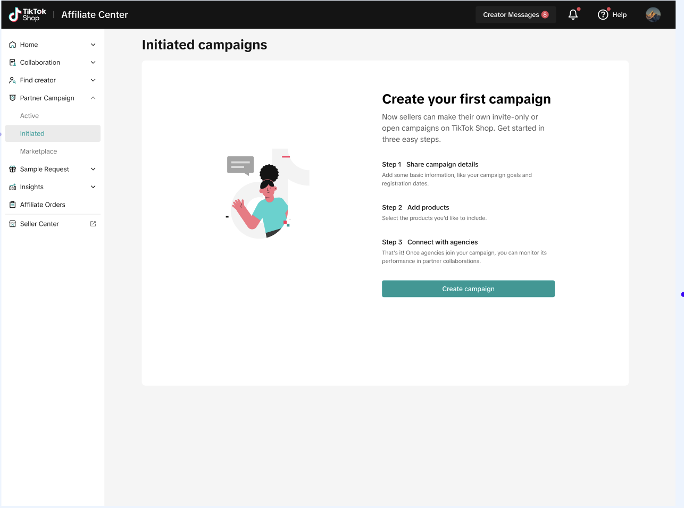Click the Affiliate Orders clipboard icon
The image size is (684, 508).
pyautogui.click(x=13, y=205)
